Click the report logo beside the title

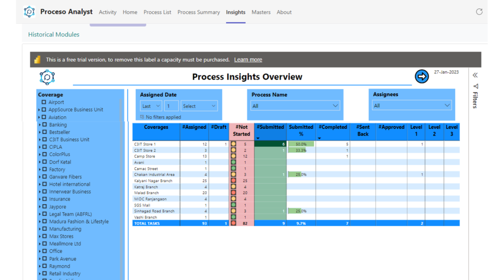pos(47,77)
